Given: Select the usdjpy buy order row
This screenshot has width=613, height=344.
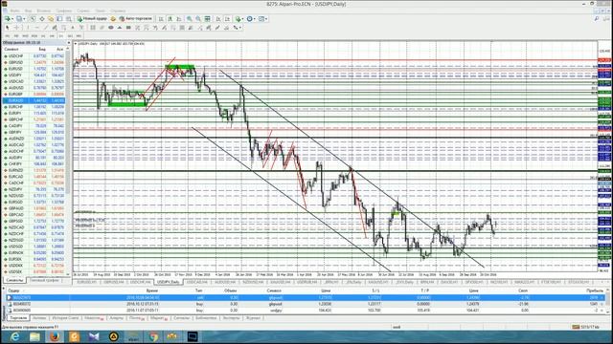Looking at the screenshot, I should 305,310.
